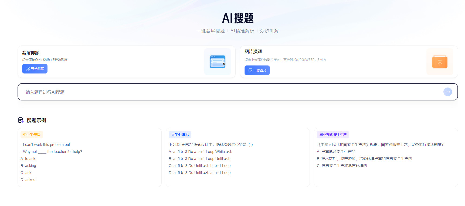
Task: Click the 图片搜题 card title
Action: click(x=253, y=51)
